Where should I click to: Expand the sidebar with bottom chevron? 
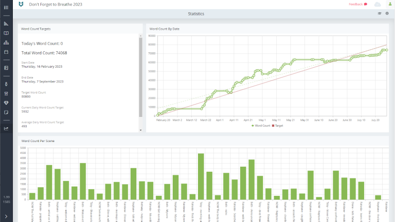(x=6, y=218)
